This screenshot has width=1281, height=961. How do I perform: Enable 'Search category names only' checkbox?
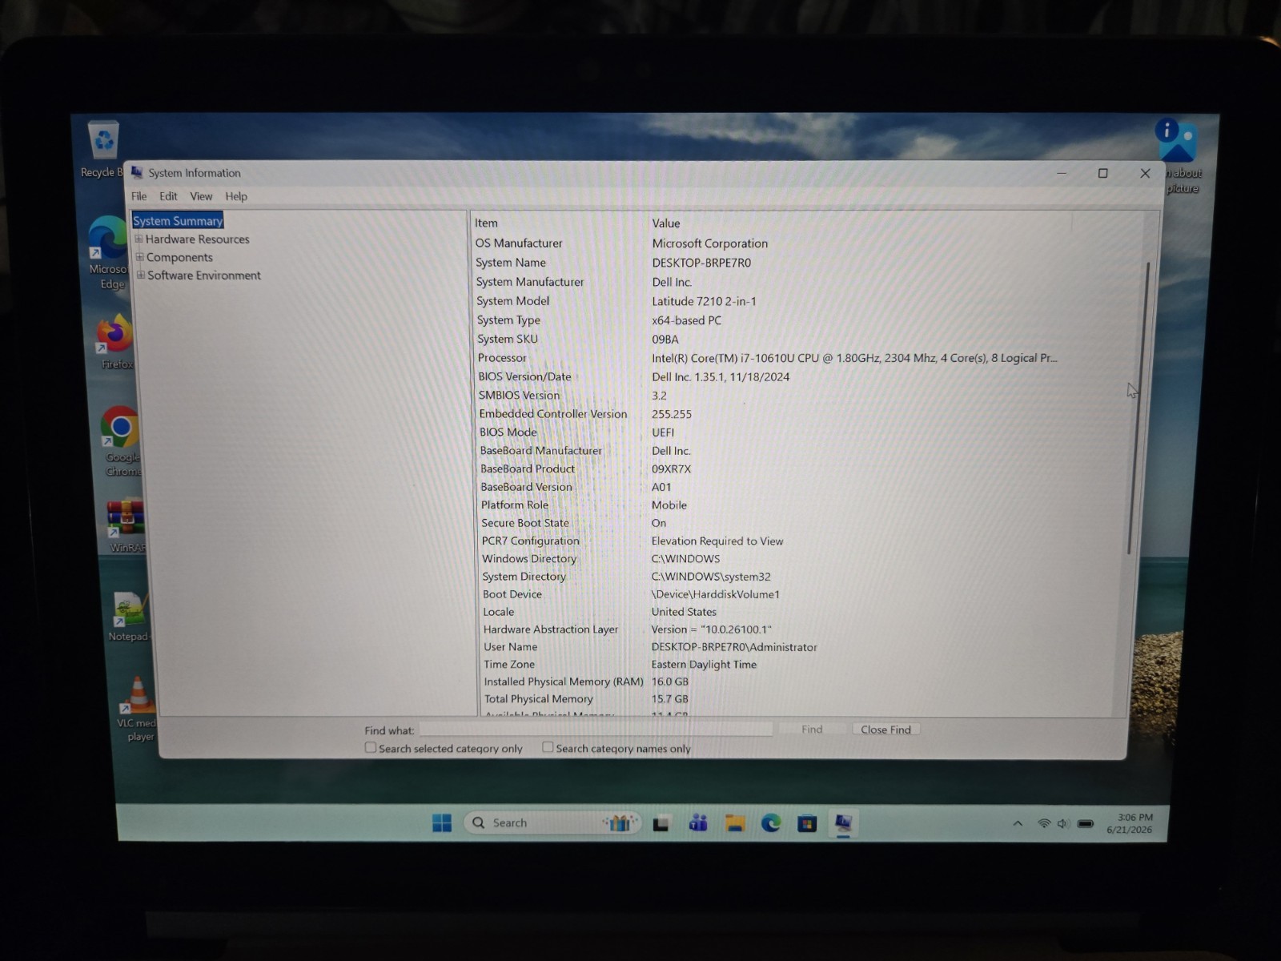(x=548, y=747)
